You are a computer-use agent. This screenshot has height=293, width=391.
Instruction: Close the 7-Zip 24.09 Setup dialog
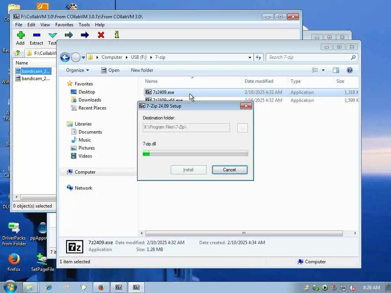pos(246,106)
